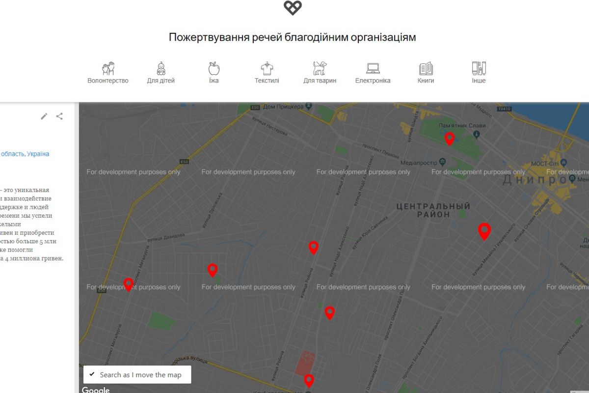Screen dimensions: 589x393
Task: Click the share icon in sidebar
Action: pos(59,116)
